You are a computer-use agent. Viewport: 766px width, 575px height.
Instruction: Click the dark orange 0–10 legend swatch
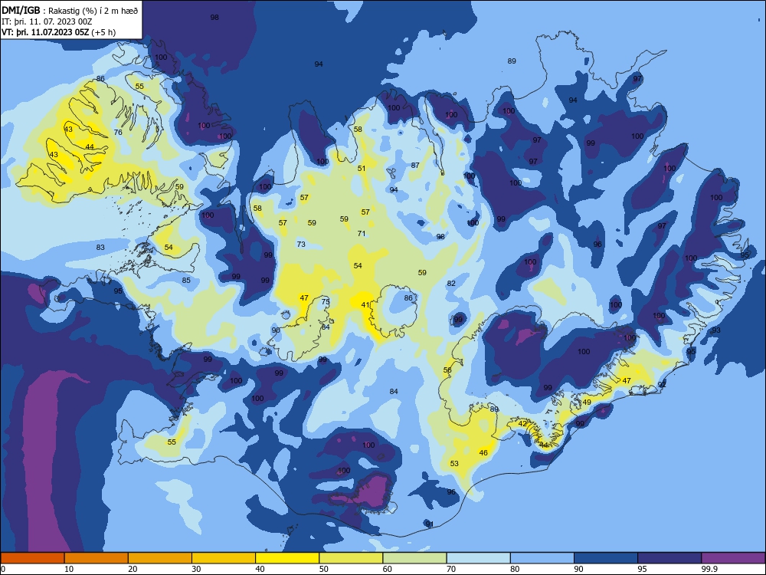click(x=32, y=558)
